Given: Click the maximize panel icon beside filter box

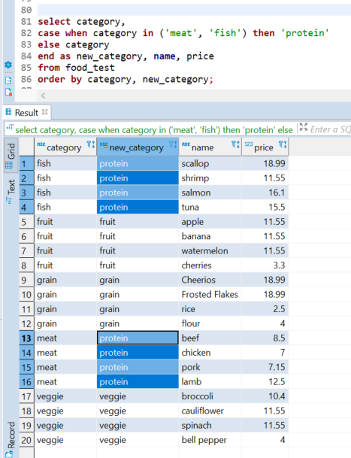Looking at the screenshot, I should pos(304,127).
